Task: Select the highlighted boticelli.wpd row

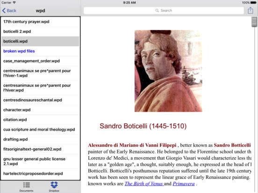Action: pyautogui.click(x=40, y=41)
